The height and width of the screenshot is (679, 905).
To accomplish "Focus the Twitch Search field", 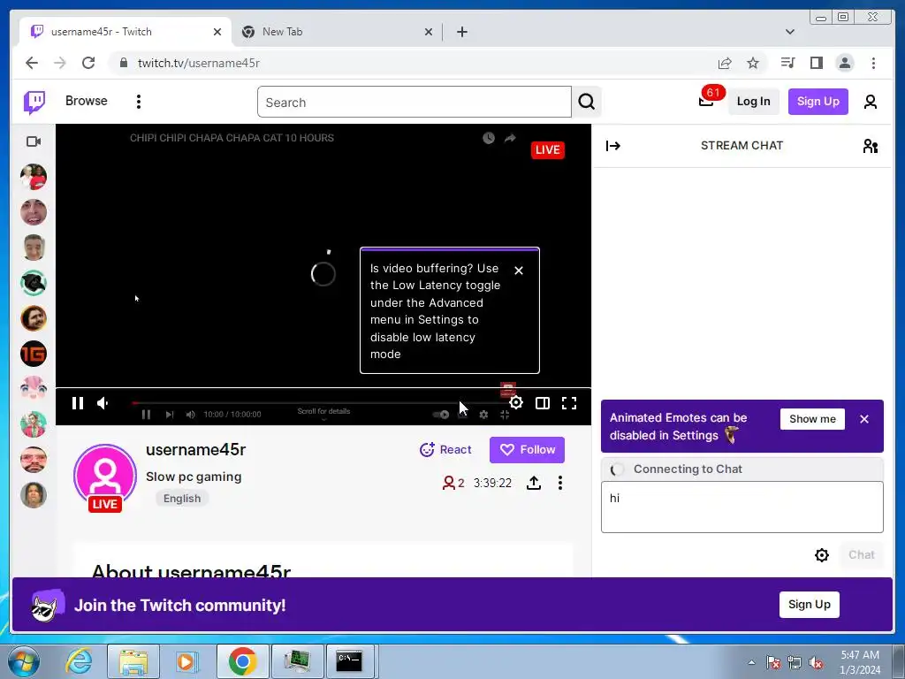I will point(414,103).
